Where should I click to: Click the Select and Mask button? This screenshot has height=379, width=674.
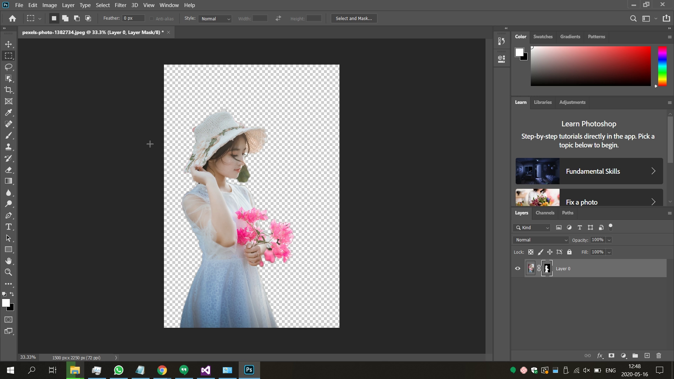353,18
